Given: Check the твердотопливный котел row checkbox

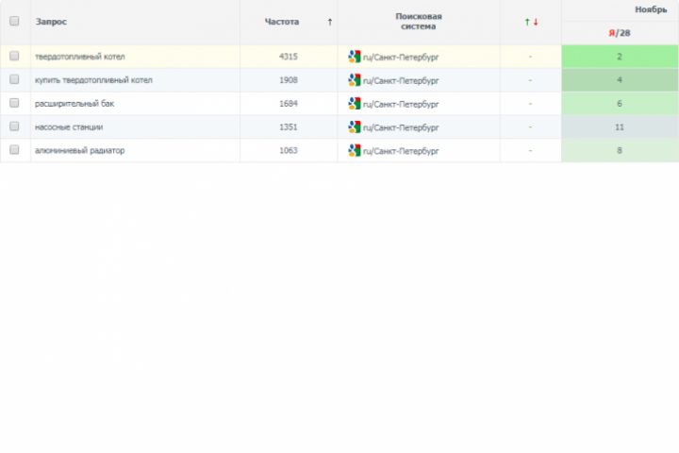Looking at the screenshot, I should [x=14, y=57].
